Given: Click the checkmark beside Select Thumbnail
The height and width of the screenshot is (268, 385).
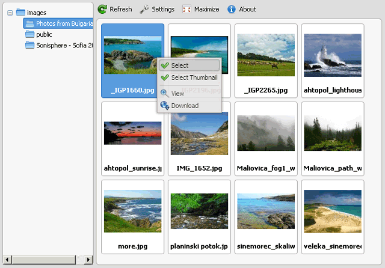Looking at the screenshot, I should point(165,78).
